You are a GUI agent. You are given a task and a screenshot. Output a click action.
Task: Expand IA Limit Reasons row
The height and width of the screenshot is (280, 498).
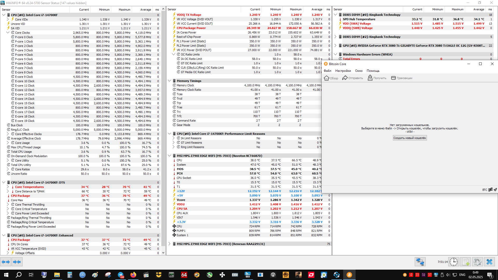coord(174,138)
